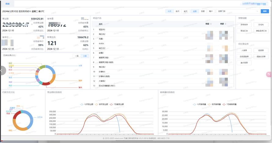Click the sort icon beside 销额 column
Viewport: 272px width, 143px height.
225,24
